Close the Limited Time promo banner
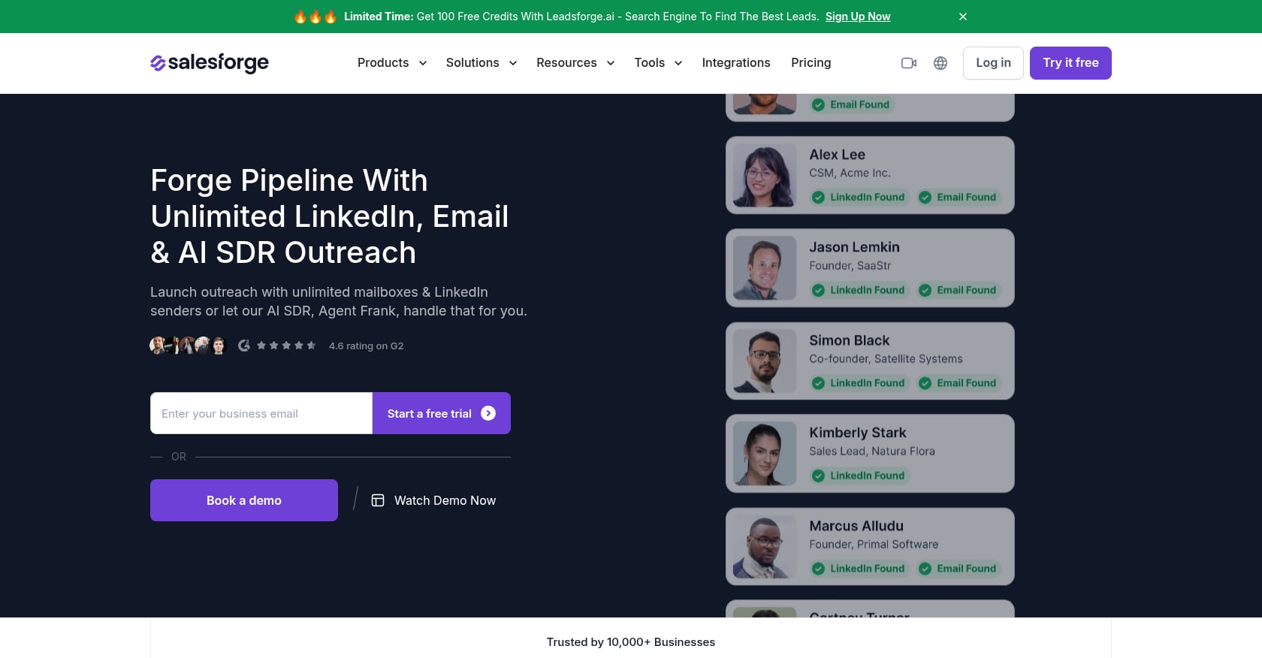Image resolution: width=1262 pixels, height=658 pixels. [x=963, y=17]
